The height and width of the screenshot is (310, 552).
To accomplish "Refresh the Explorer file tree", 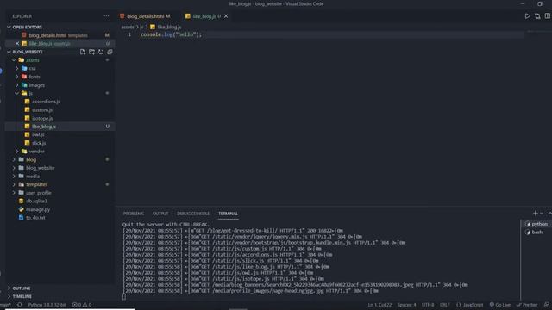I will (101, 52).
